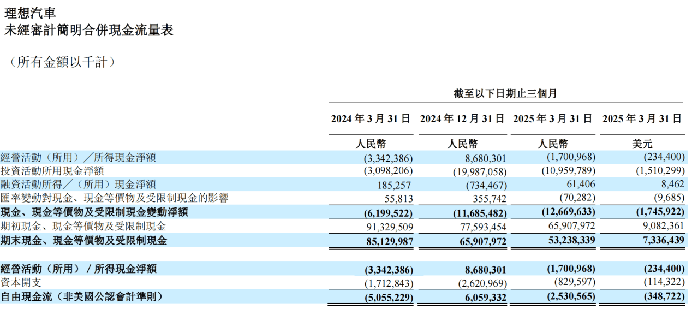Select the currency header 美元

tap(642, 144)
